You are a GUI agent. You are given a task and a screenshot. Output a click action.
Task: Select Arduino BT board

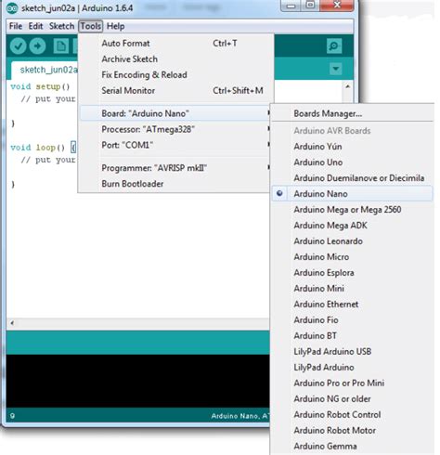352,336
